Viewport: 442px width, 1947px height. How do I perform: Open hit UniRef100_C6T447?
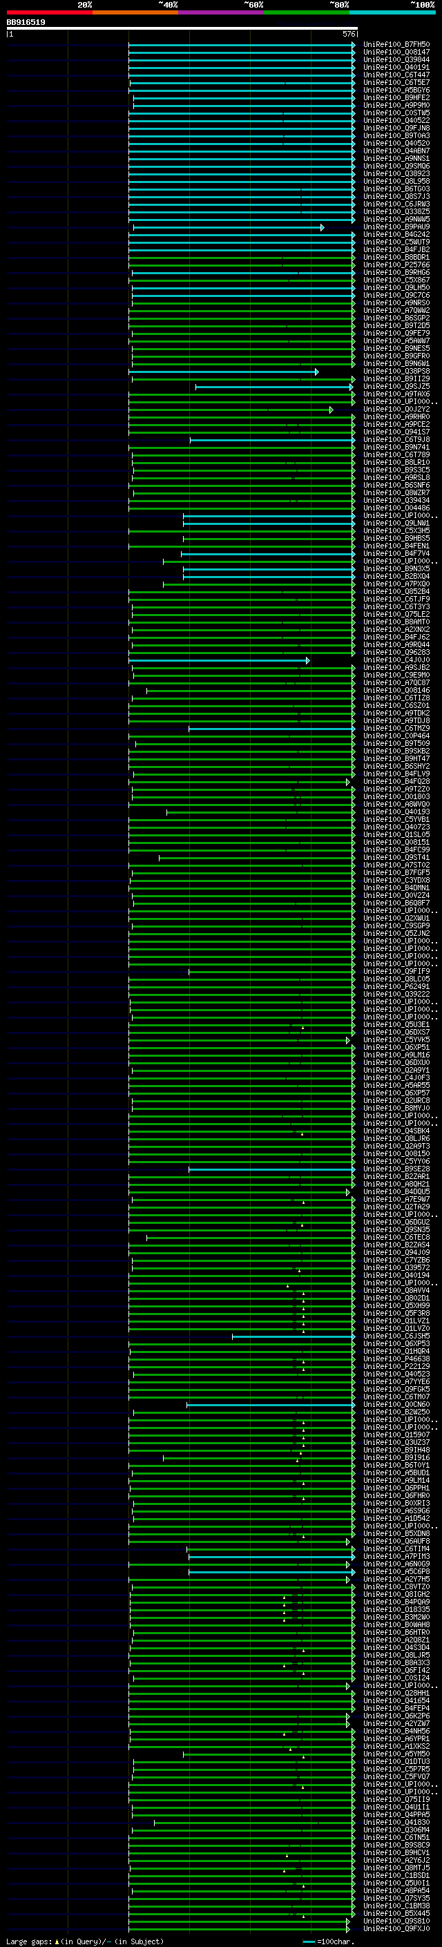click(x=396, y=75)
